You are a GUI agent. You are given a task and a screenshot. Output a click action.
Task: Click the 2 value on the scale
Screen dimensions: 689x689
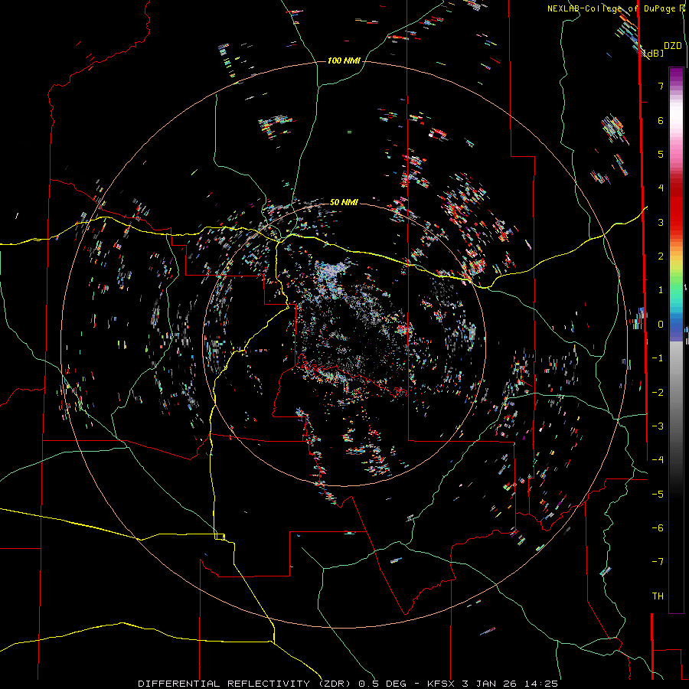[661, 256]
